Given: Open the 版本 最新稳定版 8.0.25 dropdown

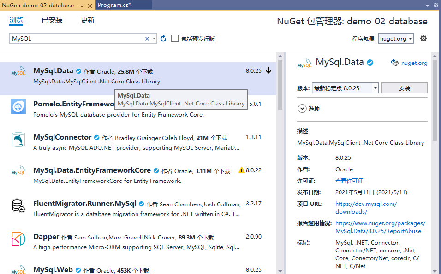Looking at the screenshot, I should (x=345, y=88).
